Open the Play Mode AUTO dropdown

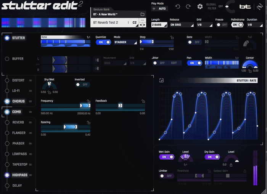(159, 9)
